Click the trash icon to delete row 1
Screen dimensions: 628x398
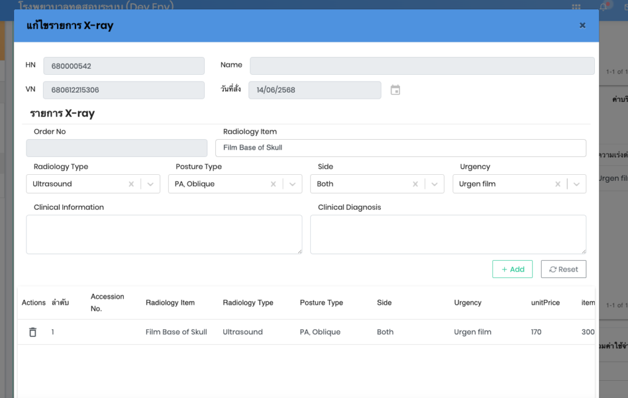click(33, 332)
